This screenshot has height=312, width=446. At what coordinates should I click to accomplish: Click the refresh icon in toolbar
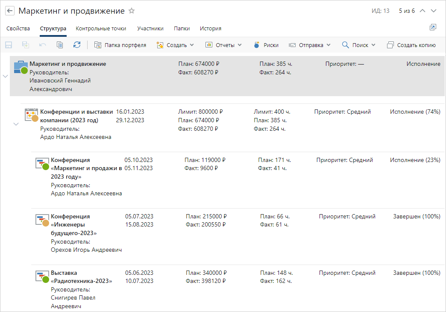77,45
